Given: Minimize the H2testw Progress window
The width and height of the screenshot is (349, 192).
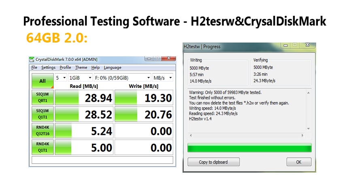Looking at the screenshot, I should pos(286,45).
